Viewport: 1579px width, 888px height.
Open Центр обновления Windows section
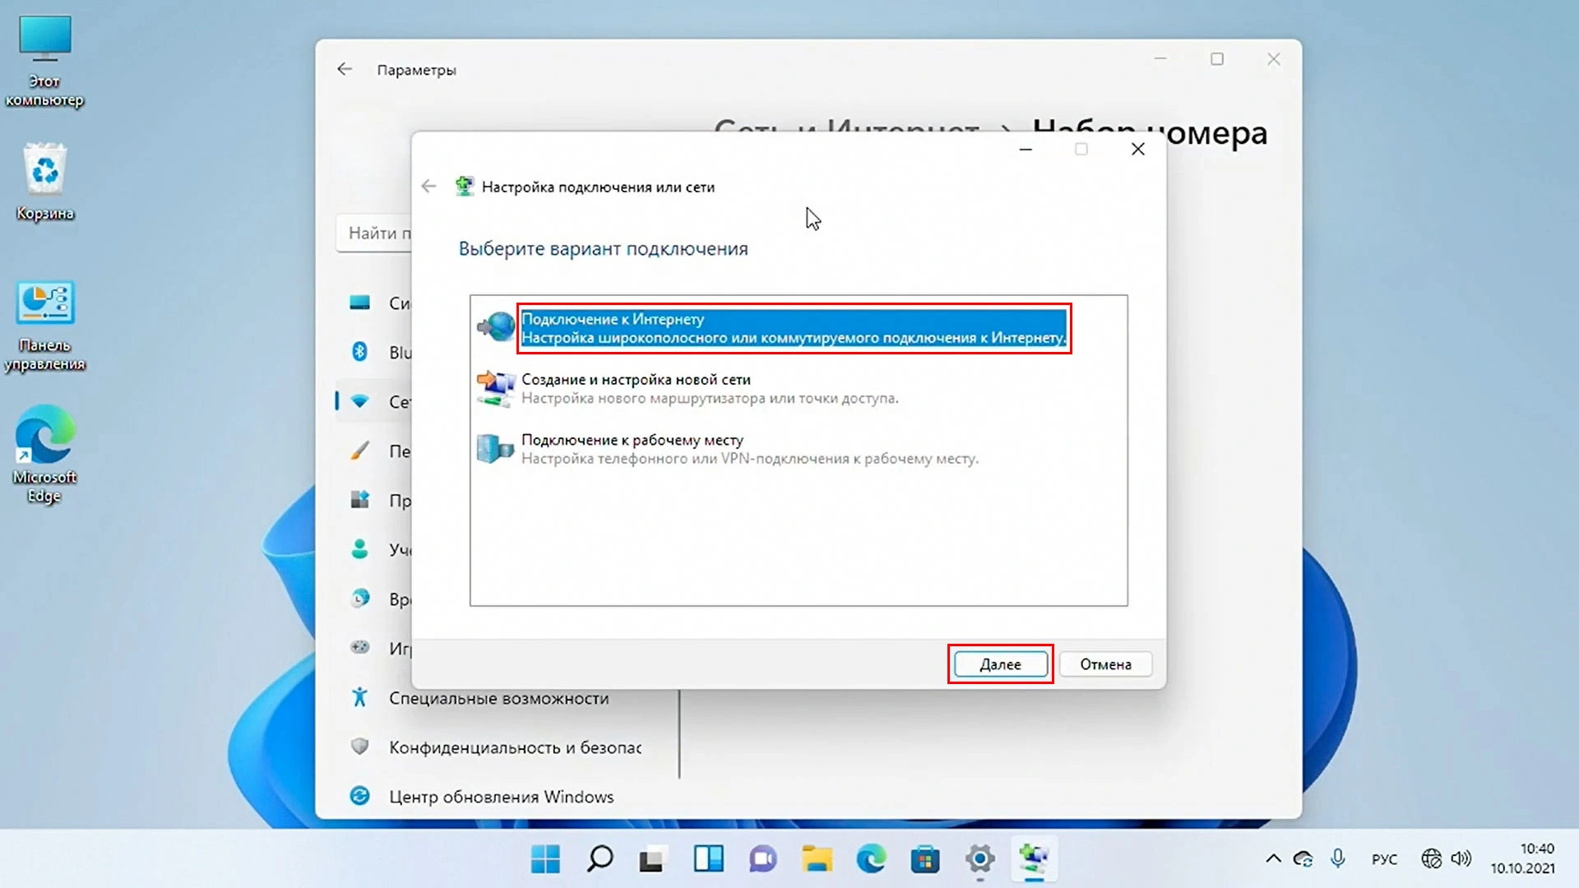click(501, 797)
